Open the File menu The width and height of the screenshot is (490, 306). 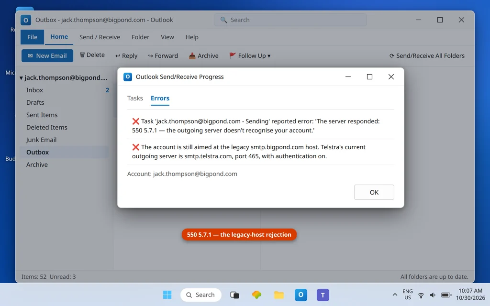pos(32,37)
